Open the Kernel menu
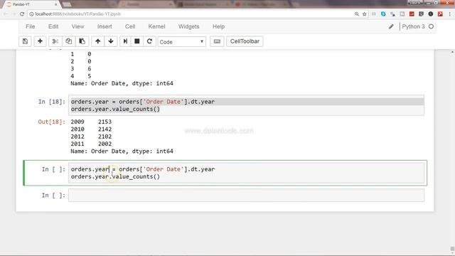 [x=156, y=26]
